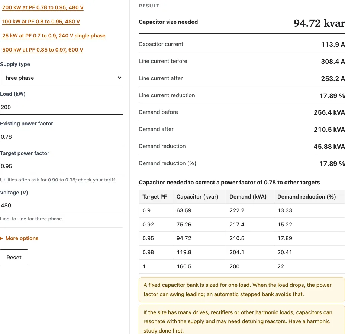Click the Demand reduction value 45.88 kVA

coord(329,147)
